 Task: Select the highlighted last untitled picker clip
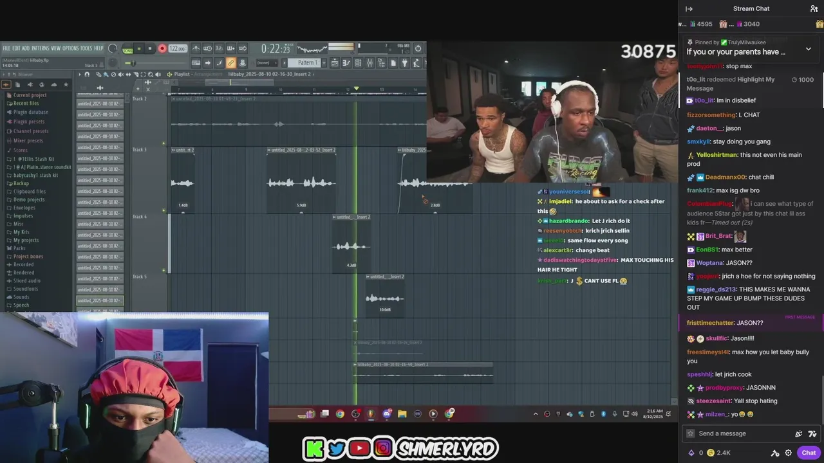click(x=100, y=300)
